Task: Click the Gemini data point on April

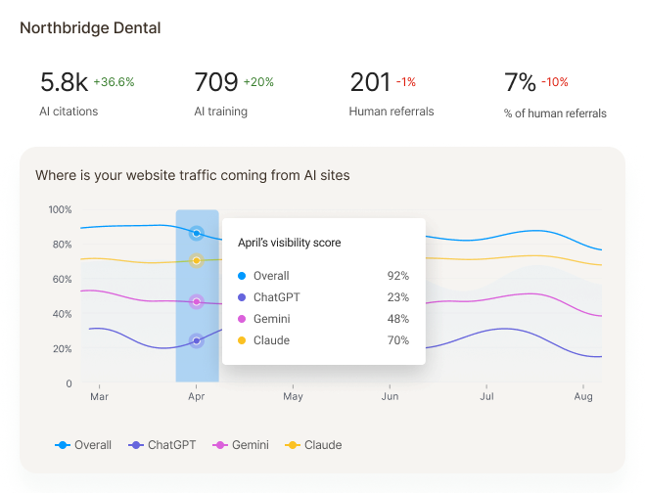Action: pos(197,302)
